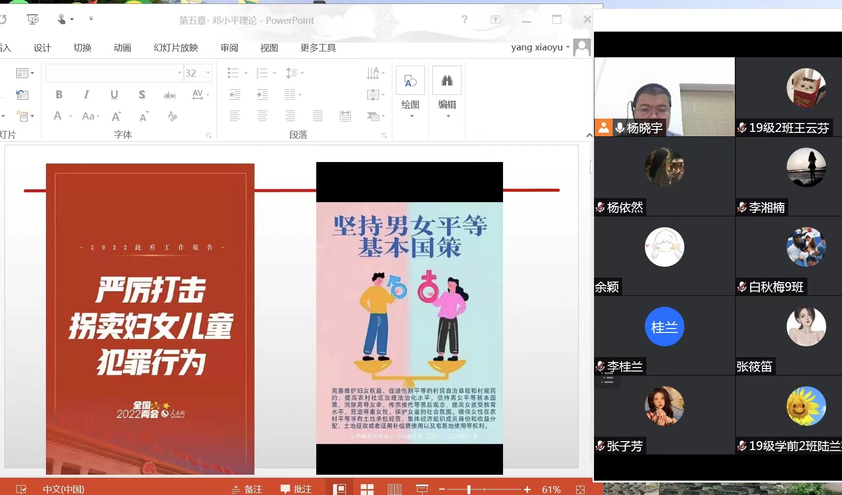This screenshot has width=842, height=495.
Task: Click the underline formatting icon
Action: click(x=114, y=94)
